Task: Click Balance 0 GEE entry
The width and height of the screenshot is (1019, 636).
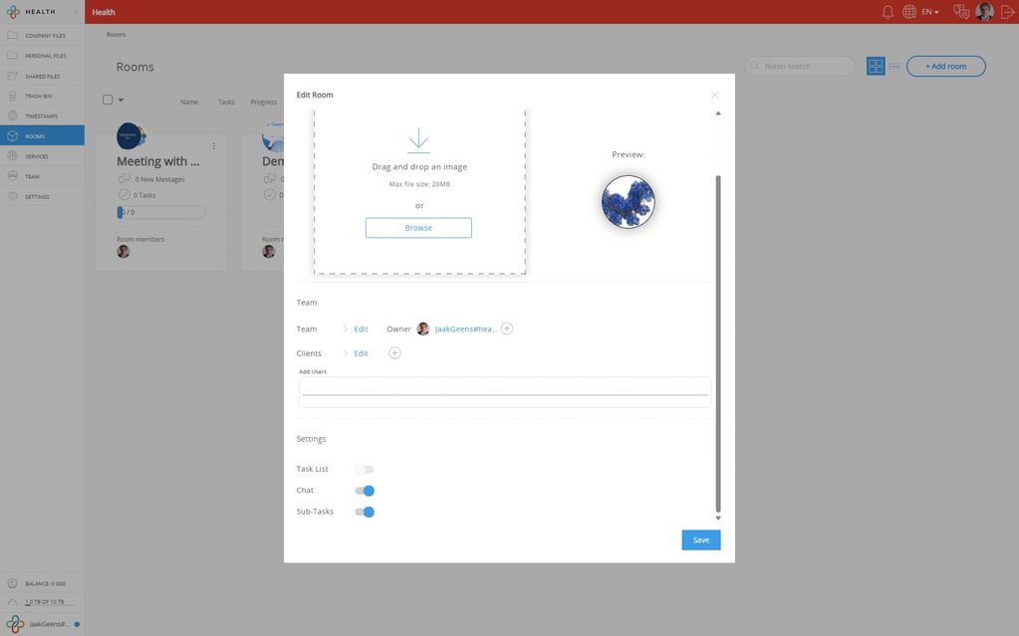Action: [42, 583]
